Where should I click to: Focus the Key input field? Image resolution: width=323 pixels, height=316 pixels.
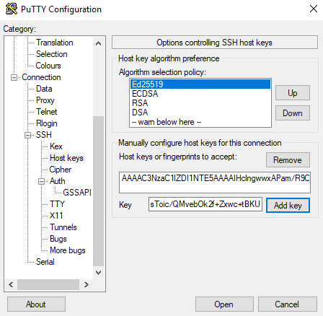205,204
